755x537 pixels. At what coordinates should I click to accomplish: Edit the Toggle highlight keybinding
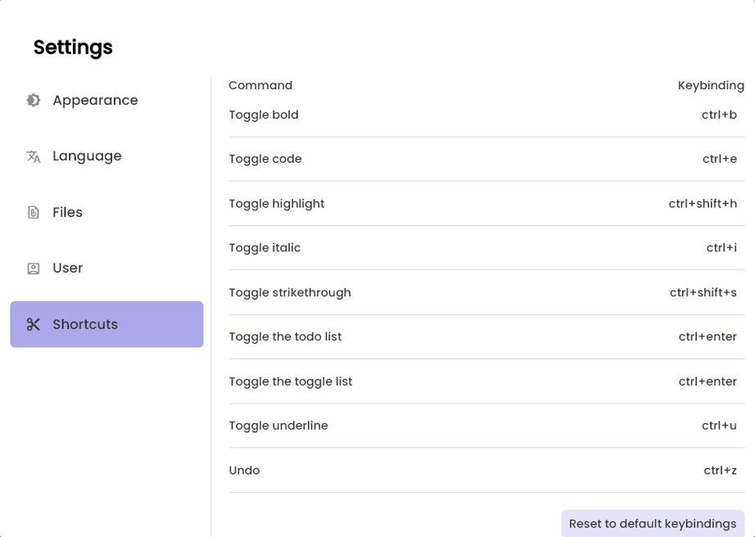(x=702, y=203)
